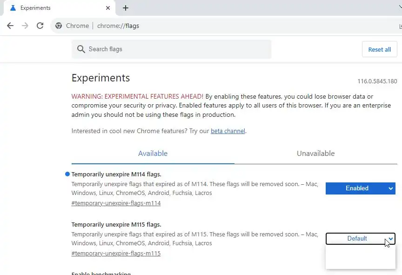
Task: Open a new tab with plus button
Action: click(x=125, y=8)
